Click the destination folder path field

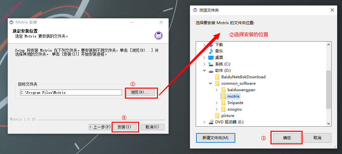(71, 92)
